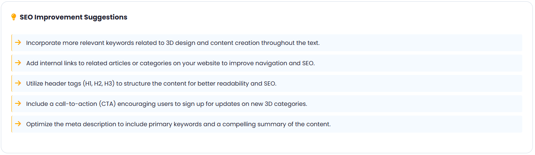Select the suggestion about adding internal links
This screenshot has width=535, height=155.
(x=267, y=63)
